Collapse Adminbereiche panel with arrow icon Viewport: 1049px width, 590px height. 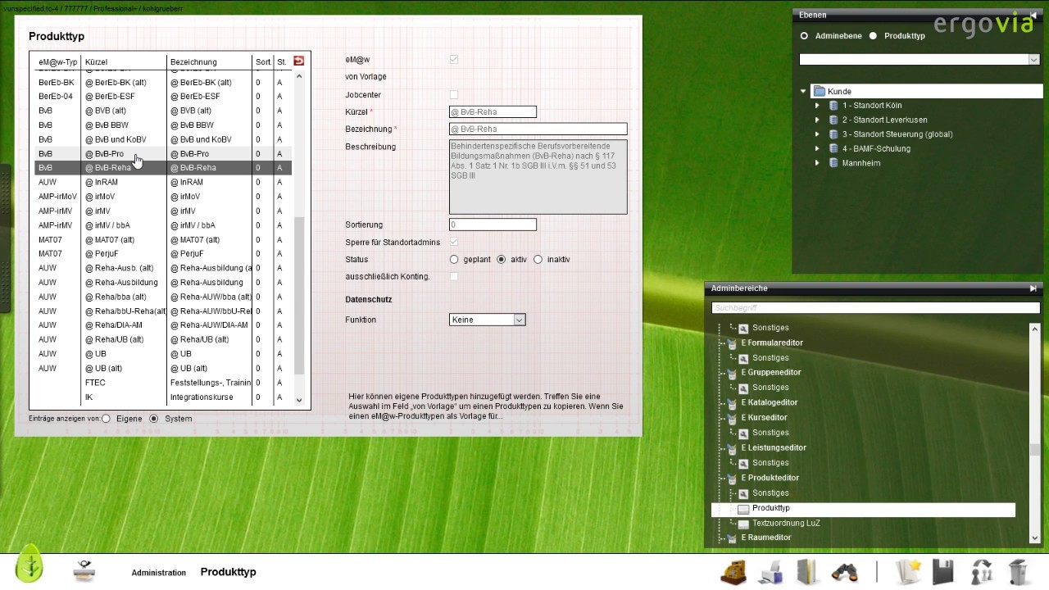click(1033, 288)
